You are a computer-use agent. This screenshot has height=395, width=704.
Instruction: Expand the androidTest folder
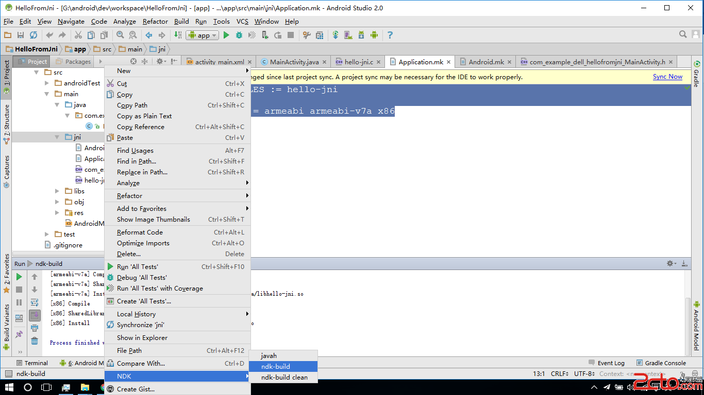(47, 83)
